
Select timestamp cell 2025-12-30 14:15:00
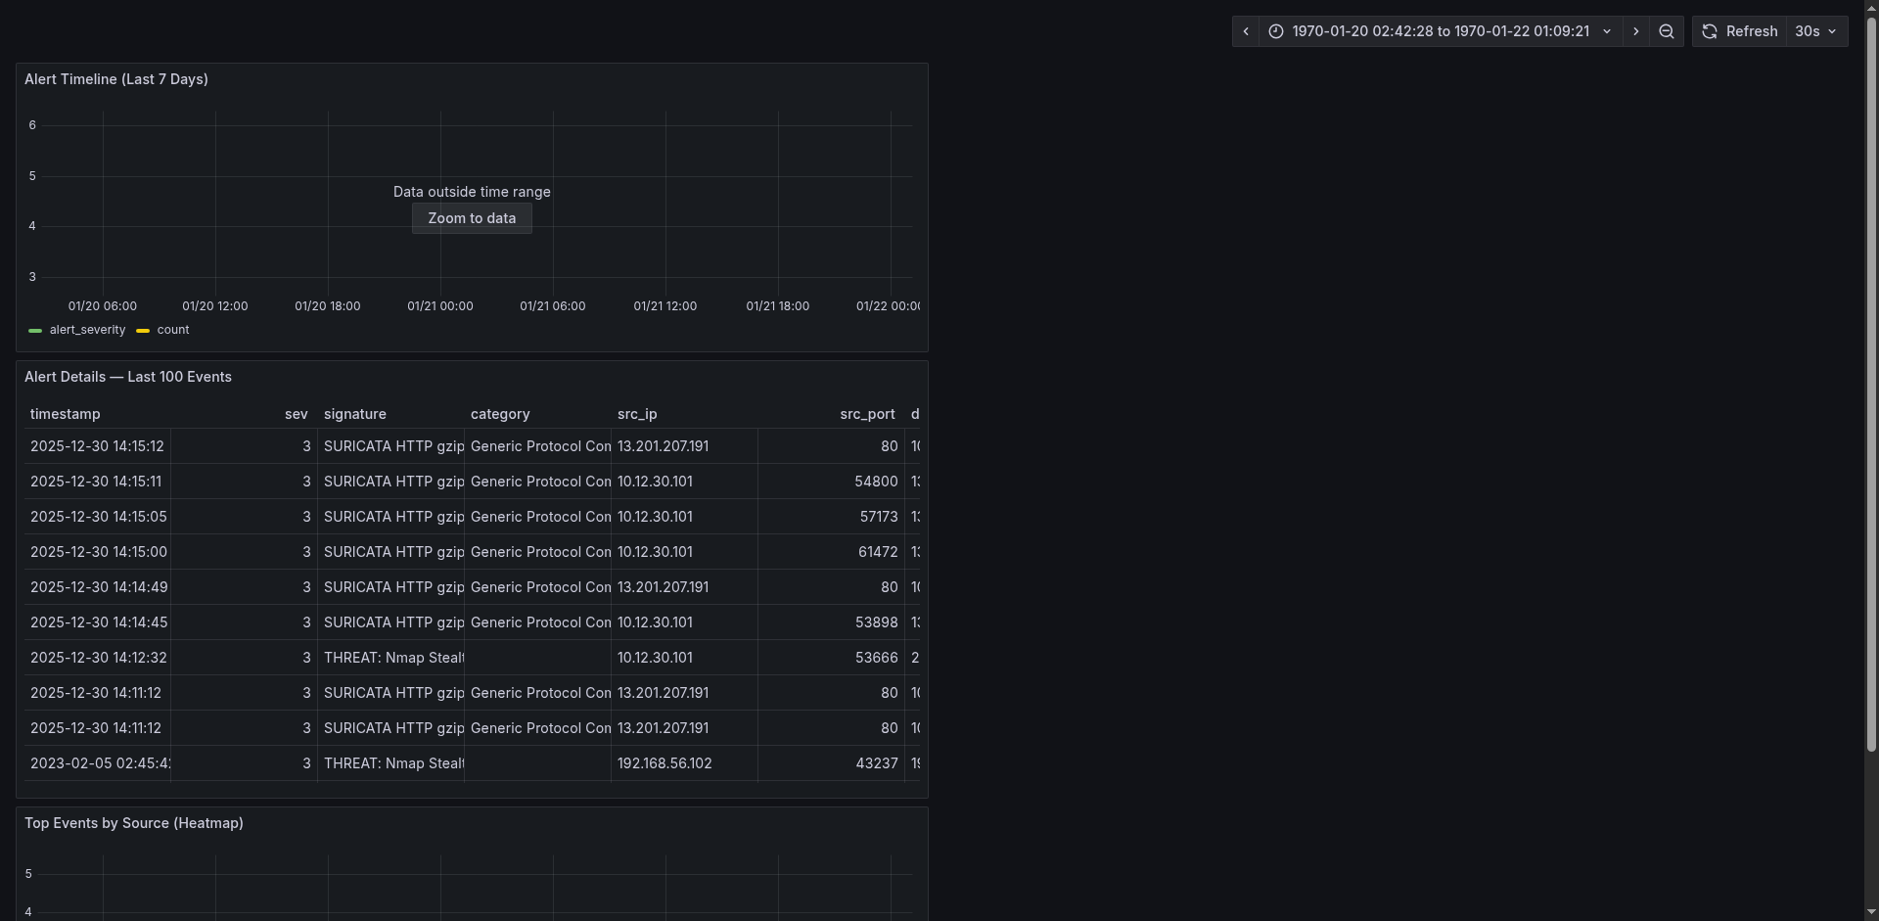97,552
